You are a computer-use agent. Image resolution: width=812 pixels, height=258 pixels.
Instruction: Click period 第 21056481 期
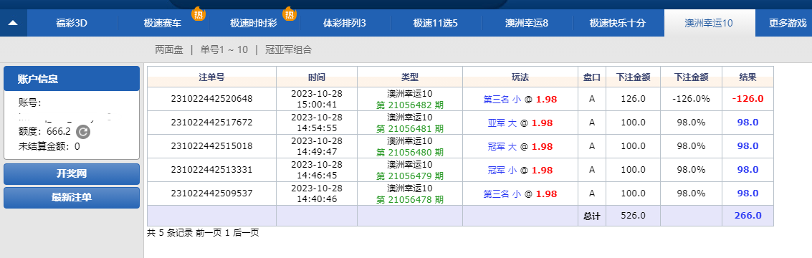pos(410,128)
